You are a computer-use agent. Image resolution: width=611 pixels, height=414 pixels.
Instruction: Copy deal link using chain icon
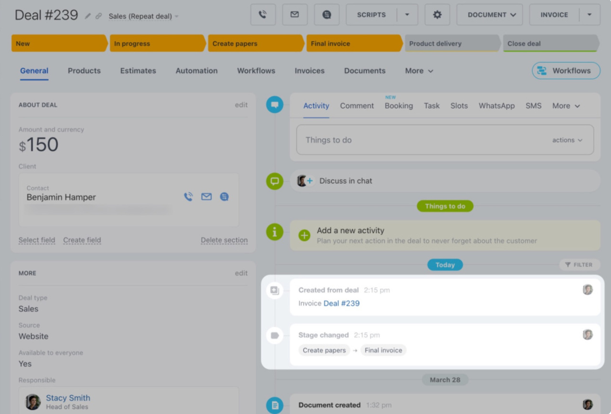[x=99, y=16]
